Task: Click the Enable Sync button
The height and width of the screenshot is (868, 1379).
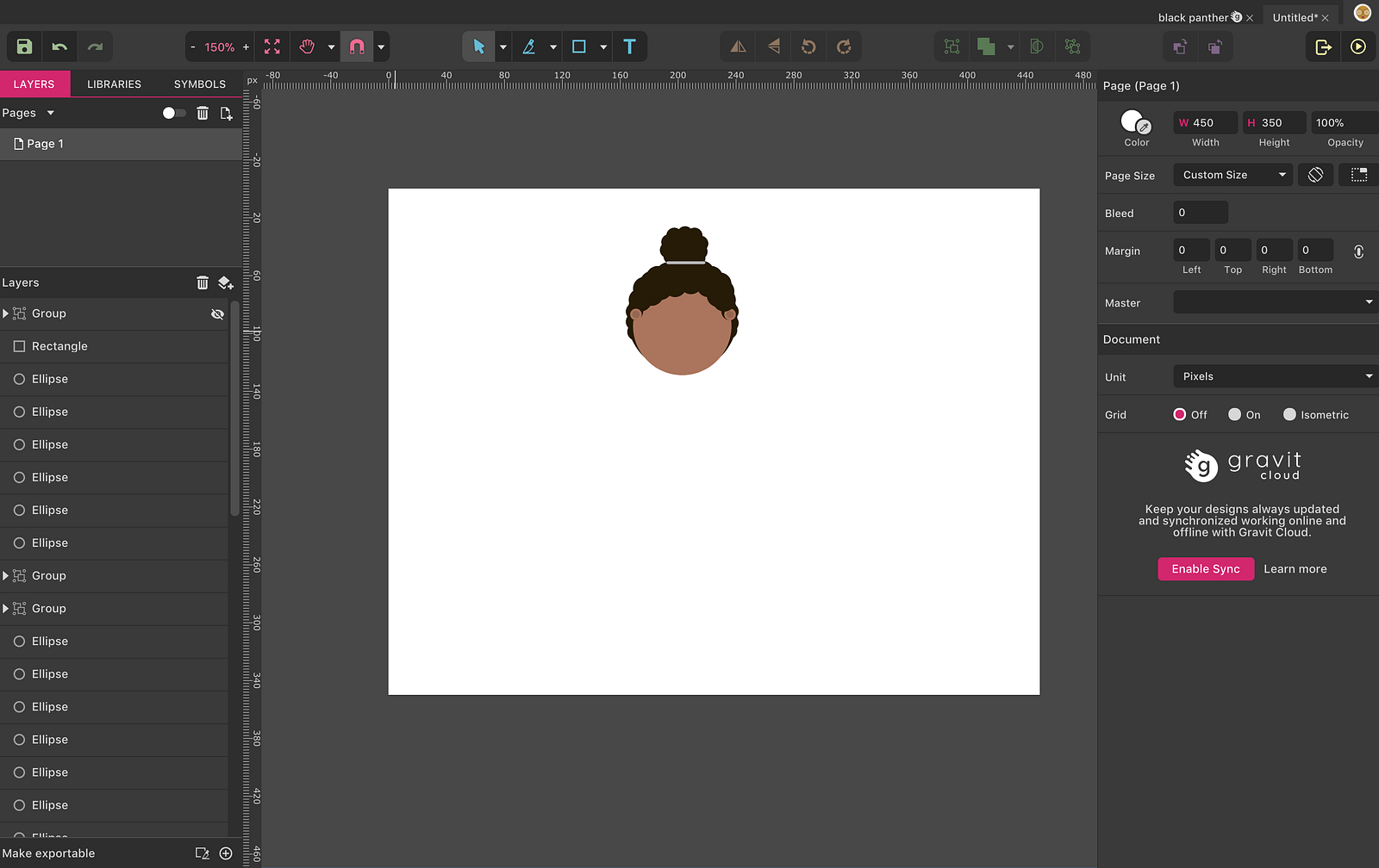Action: tap(1205, 569)
